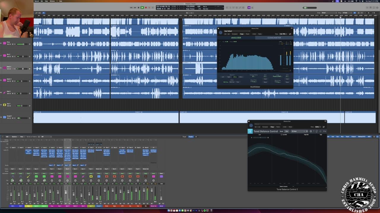Load next MultiMeter preset with right arrow
The width and height of the screenshot is (380, 213).
click(x=229, y=34)
